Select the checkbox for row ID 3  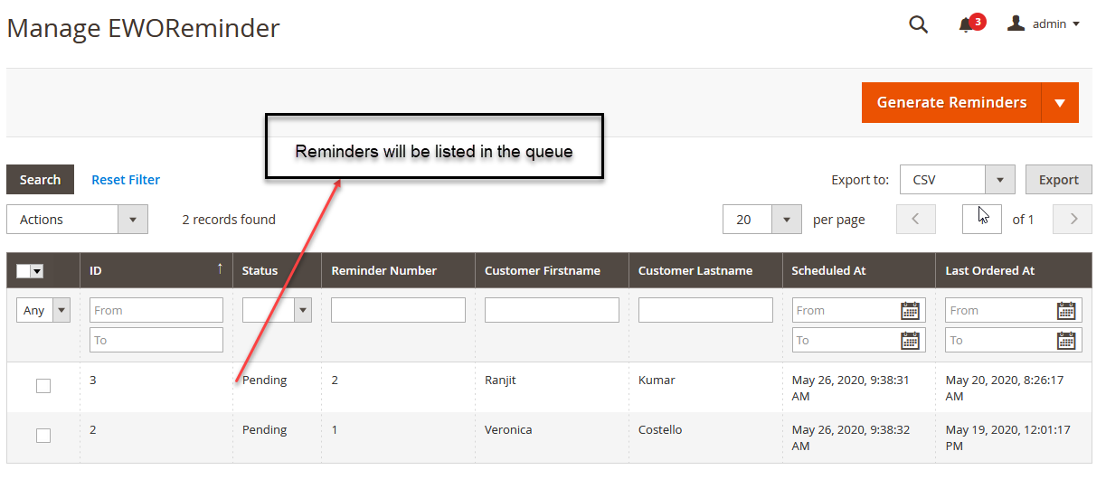pos(43,386)
